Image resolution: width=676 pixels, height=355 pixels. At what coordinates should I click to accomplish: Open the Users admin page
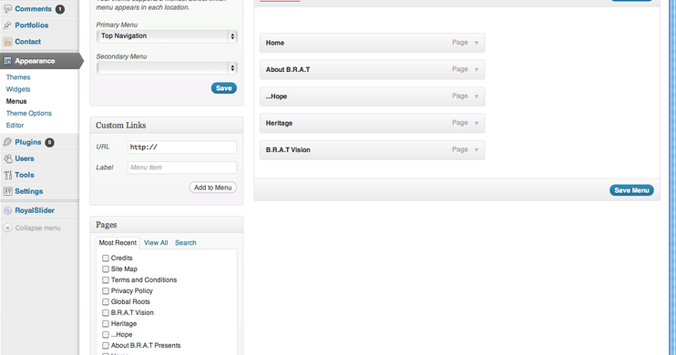[25, 158]
